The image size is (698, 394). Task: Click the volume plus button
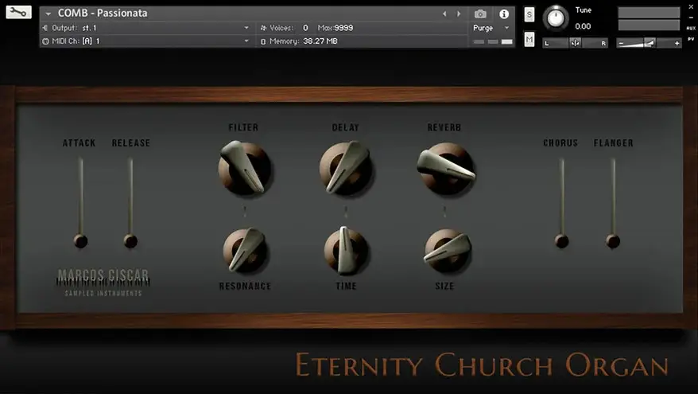pos(677,43)
